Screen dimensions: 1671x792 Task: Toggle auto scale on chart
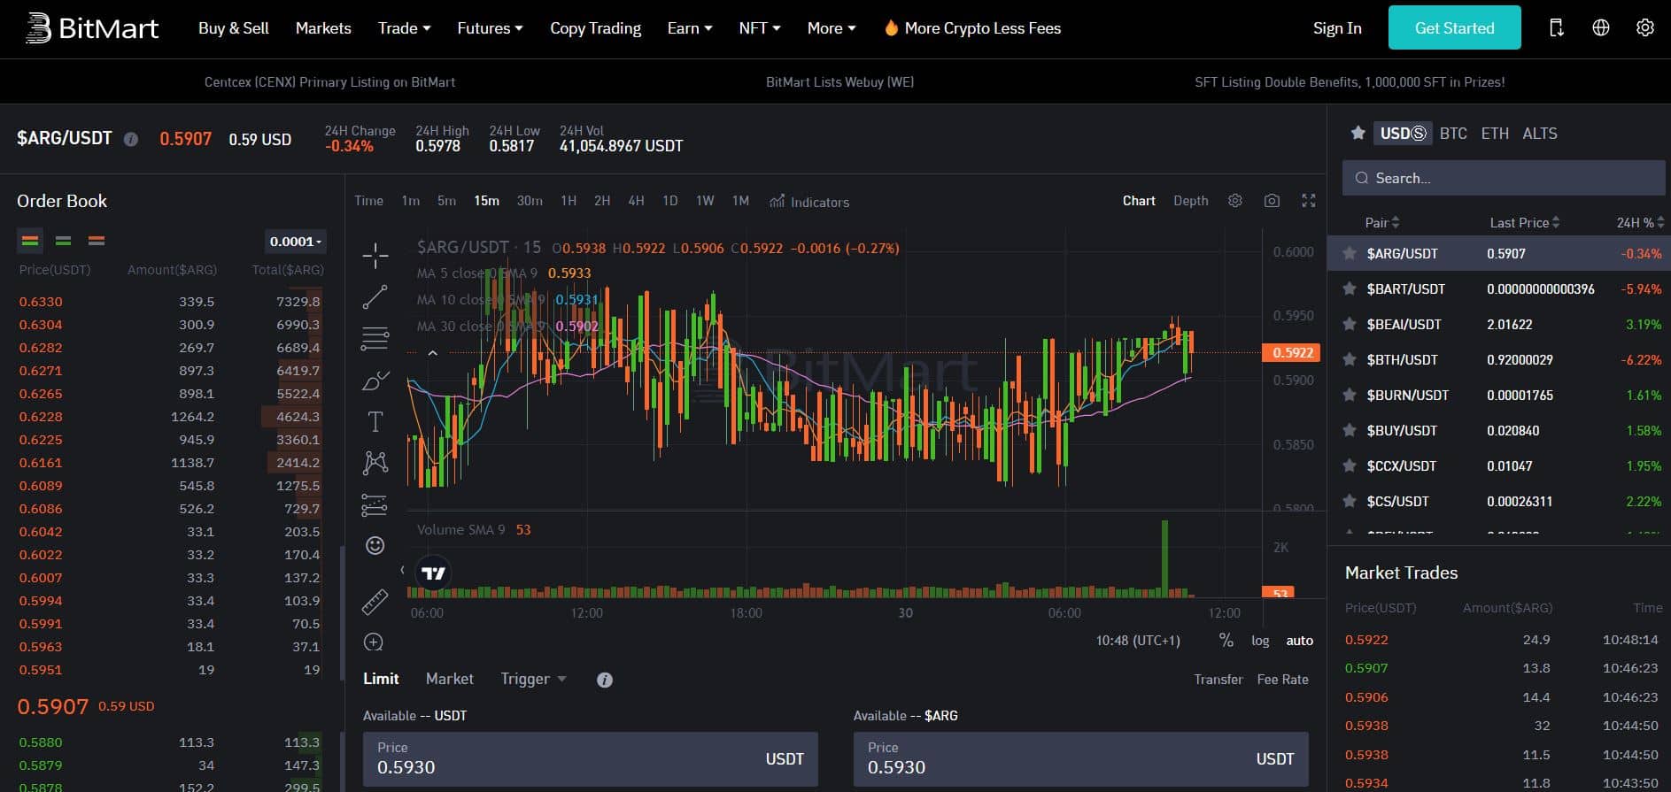(1299, 641)
